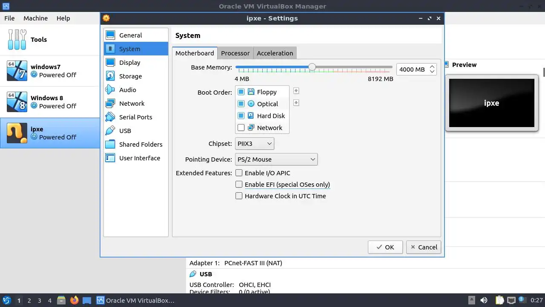The height and width of the screenshot is (307, 545).
Task: Click the 8192 MB maximum label
Action: [380, 79]
